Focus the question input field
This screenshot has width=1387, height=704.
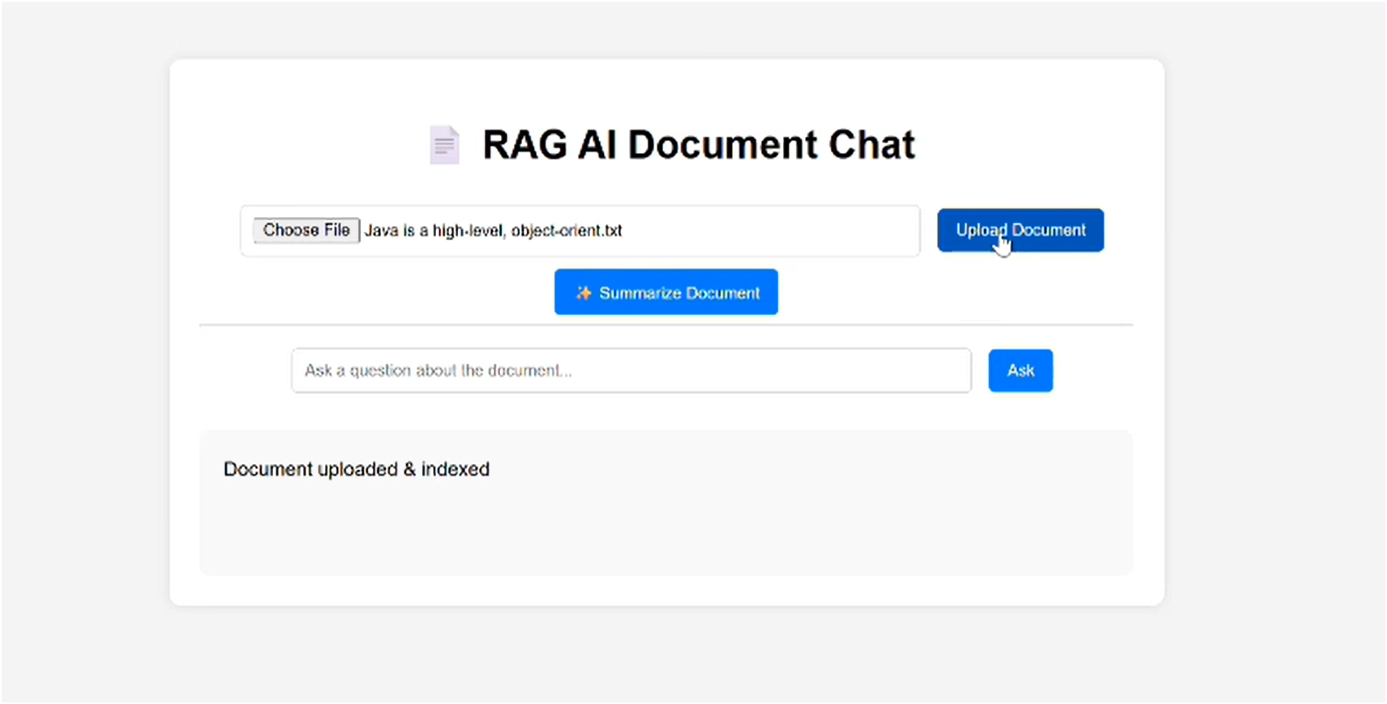(x=631, y=371)
